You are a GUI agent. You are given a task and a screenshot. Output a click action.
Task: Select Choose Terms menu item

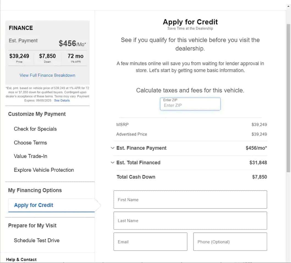(x=31, y=143)
